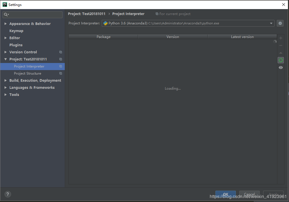Select the Python 3.6 (Anaconda3) interpreter combo box
Viewport: 289px width, 202px height.
[188, 23]
